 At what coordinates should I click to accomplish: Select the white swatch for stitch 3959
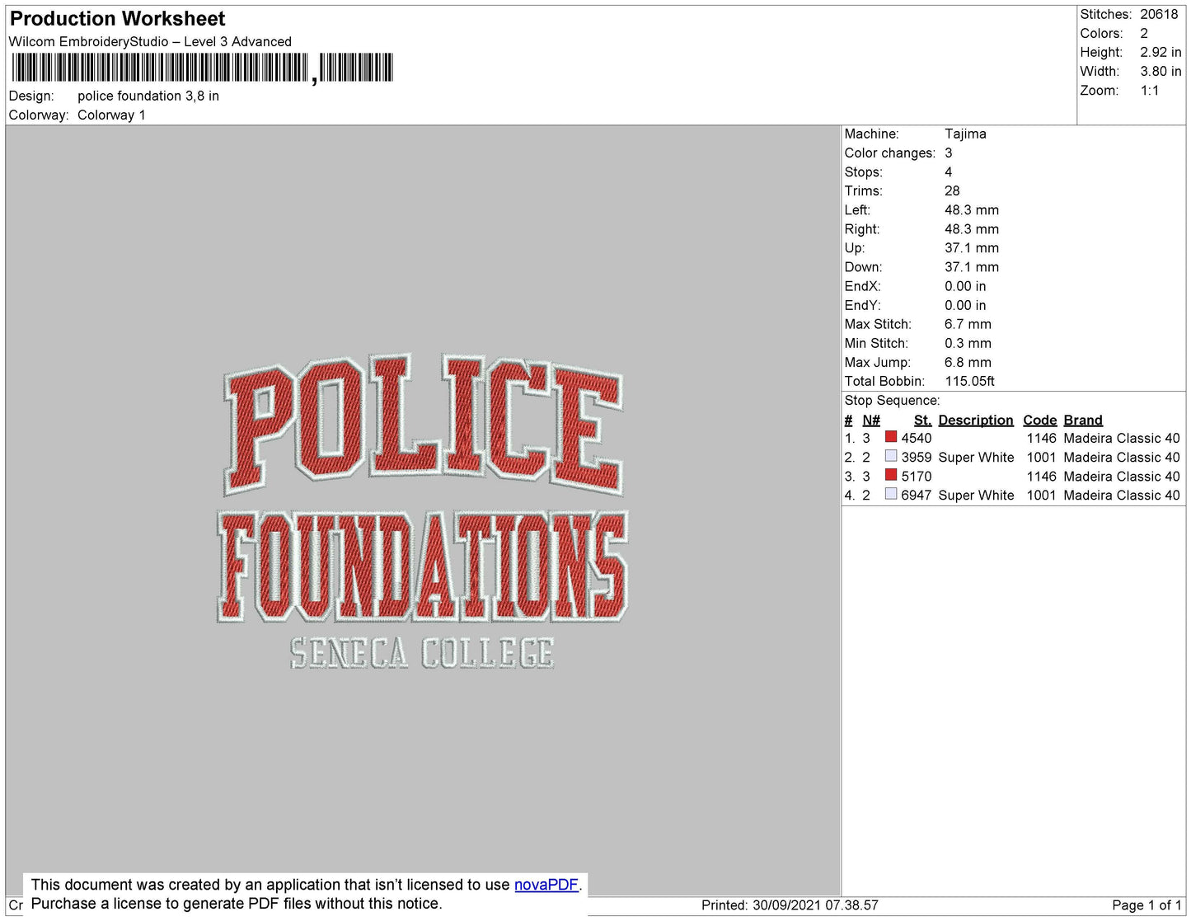(x=890, y=456)
